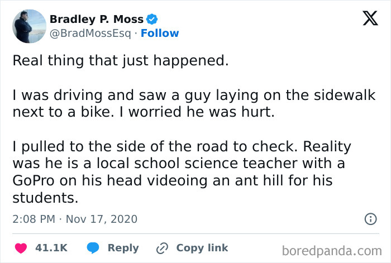Screen dimensions: 391x263
Task: Click the X logo icon
Action: (x=366, y=20)
